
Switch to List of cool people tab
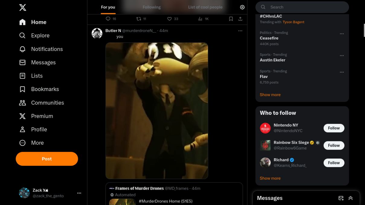pos(205,7)
